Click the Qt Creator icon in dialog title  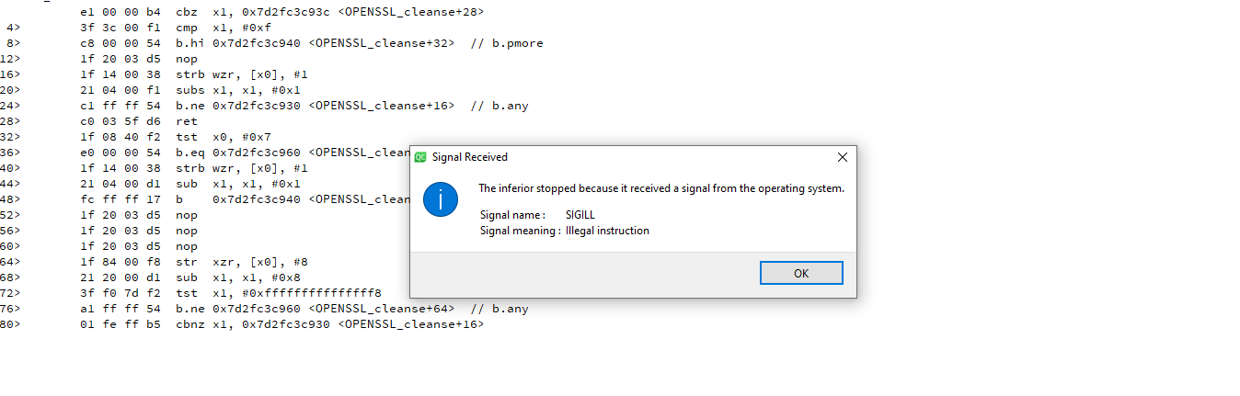point(420,157)
